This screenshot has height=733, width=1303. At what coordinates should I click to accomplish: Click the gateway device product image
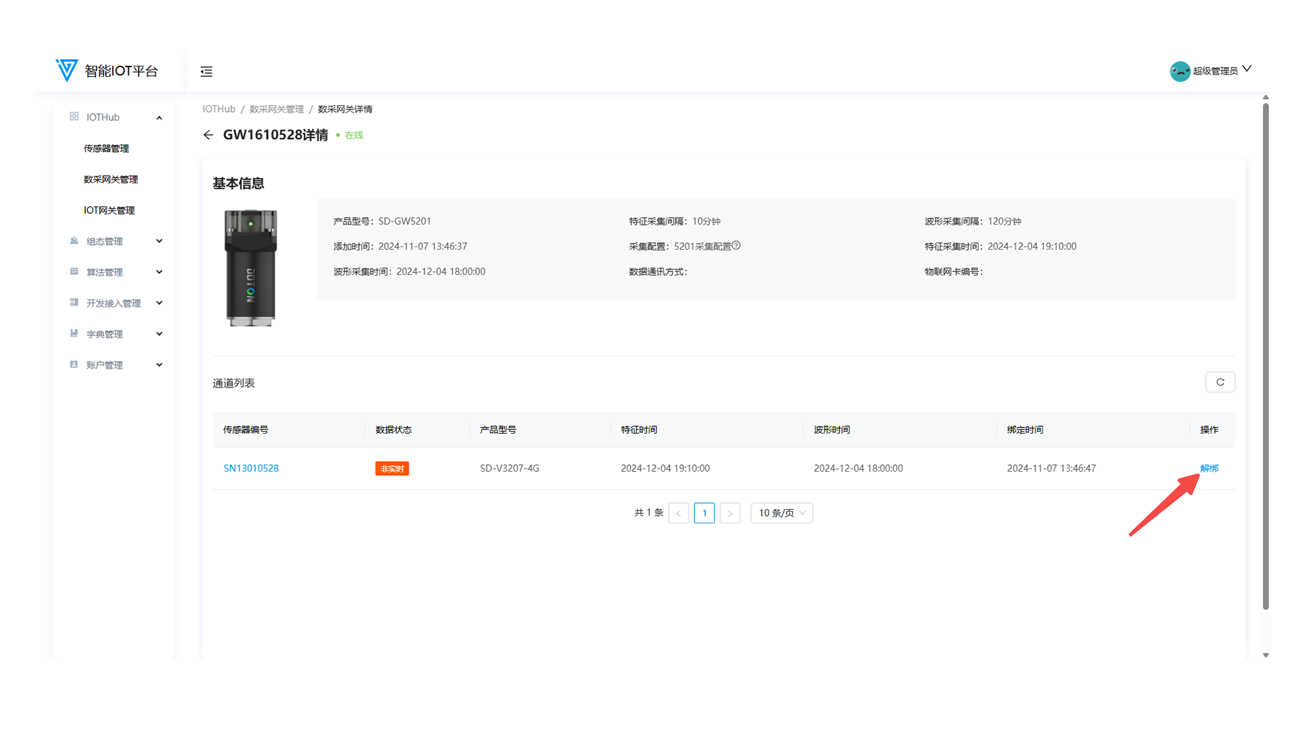(x=250, y=268)
